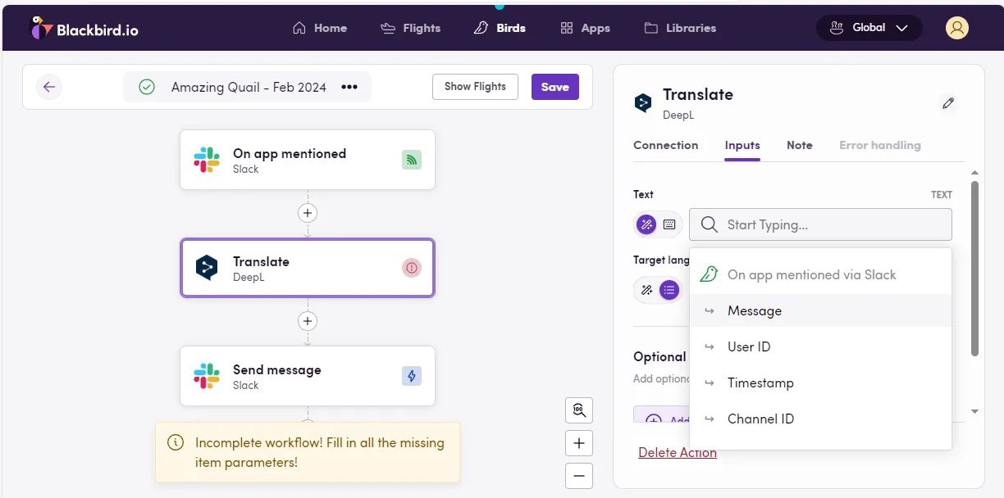Select Message from the variable suggestions

click(x=755, y=310)
